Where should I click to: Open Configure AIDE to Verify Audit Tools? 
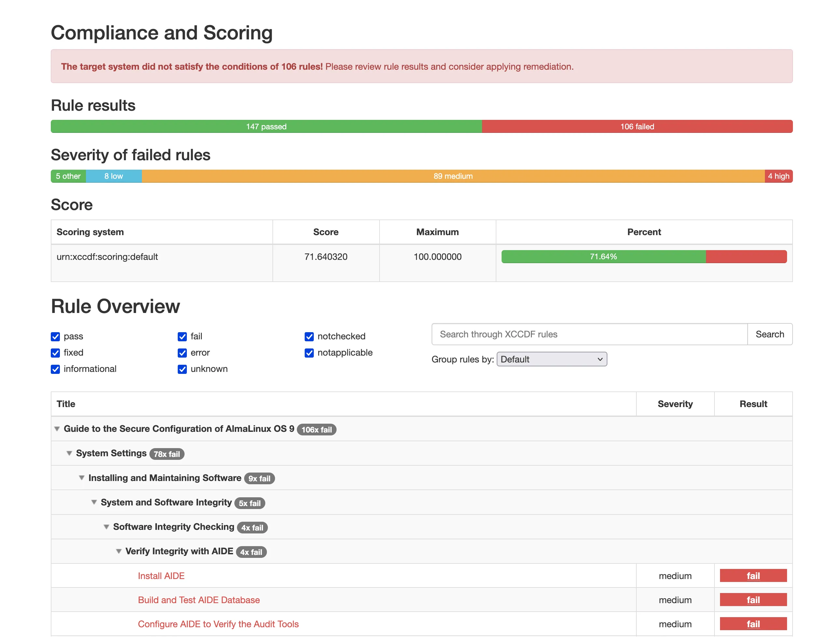coord(218,624)
